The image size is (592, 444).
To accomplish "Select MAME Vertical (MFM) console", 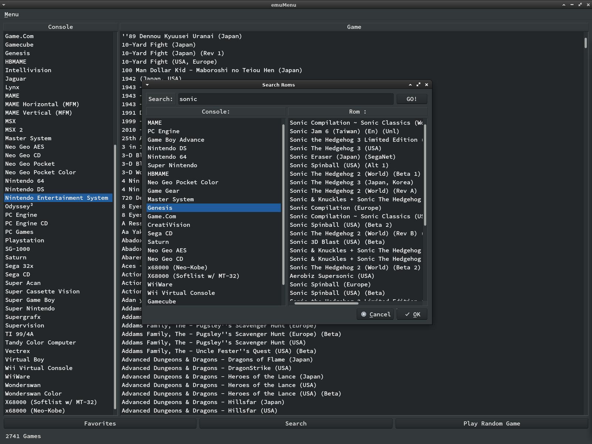I will (58, 113).
